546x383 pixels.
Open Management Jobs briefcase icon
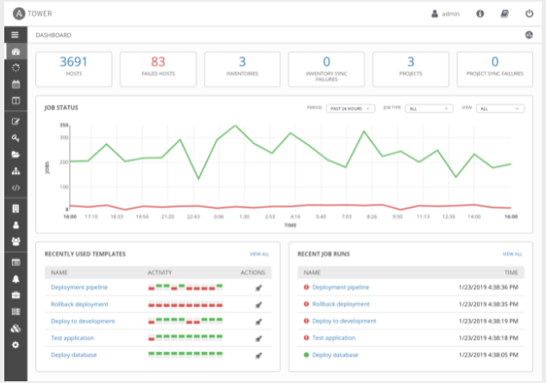[16, 295]
